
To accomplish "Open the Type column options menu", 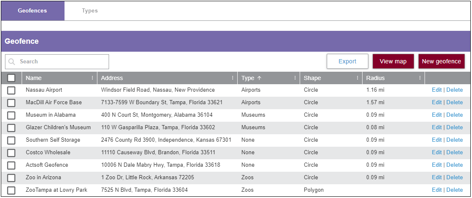I will (x=295, y=78).
